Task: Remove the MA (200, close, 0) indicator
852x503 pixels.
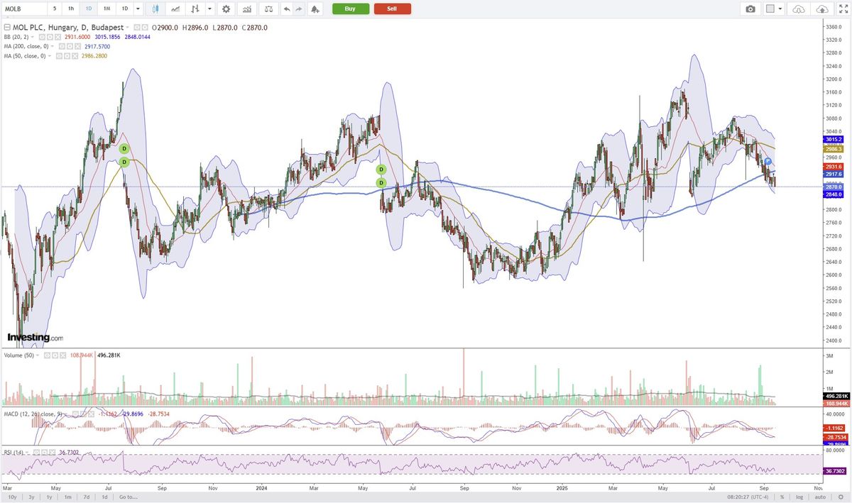Action: [x=77, y=46]
